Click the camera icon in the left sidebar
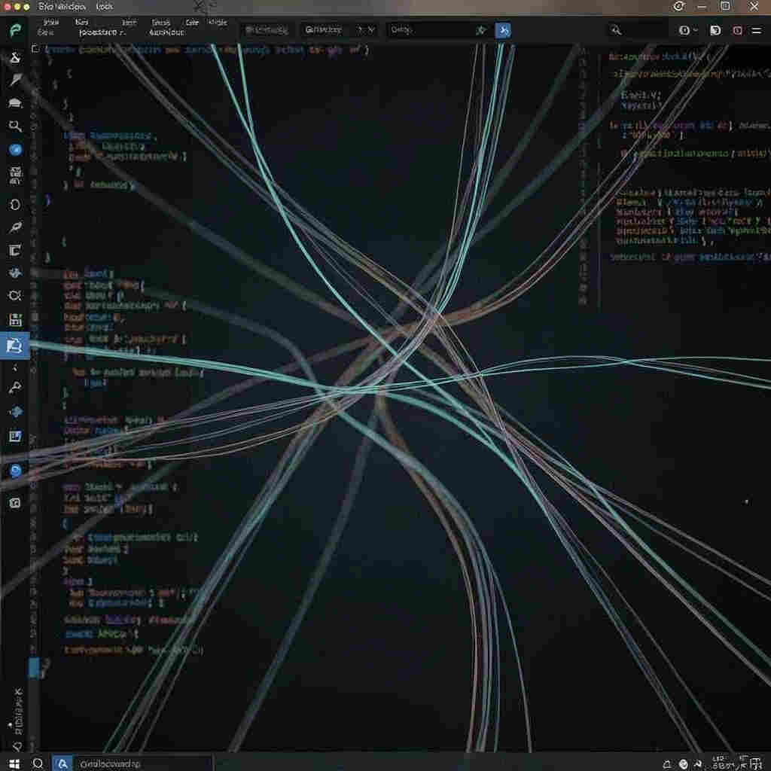This screenshot has width=771, height=771. pos(15,502)
